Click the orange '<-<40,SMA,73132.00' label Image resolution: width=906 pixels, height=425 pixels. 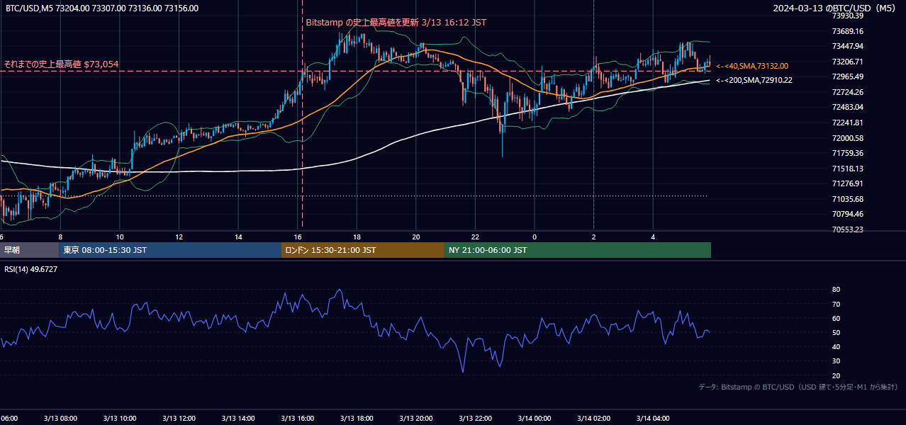tap(752, 66)
